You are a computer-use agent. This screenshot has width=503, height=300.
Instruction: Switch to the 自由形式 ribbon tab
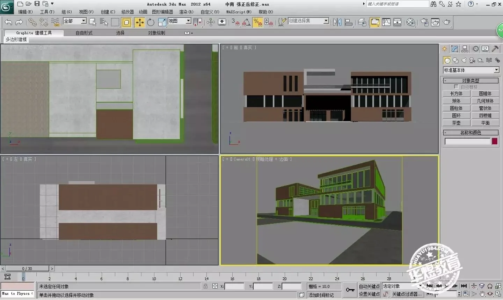[x=84, y=33]
